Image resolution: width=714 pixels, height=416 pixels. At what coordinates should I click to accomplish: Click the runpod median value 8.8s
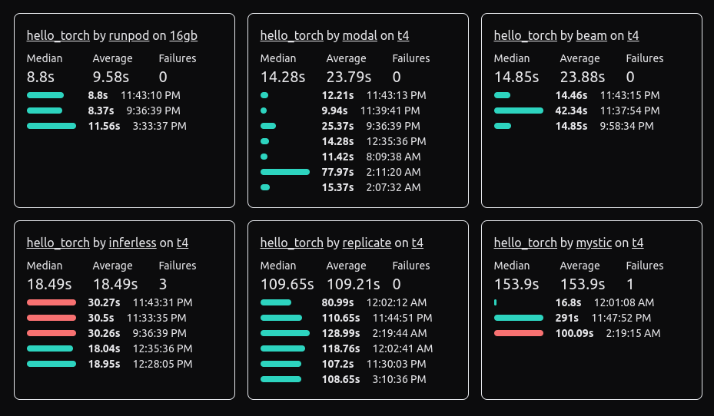point(41,77)
